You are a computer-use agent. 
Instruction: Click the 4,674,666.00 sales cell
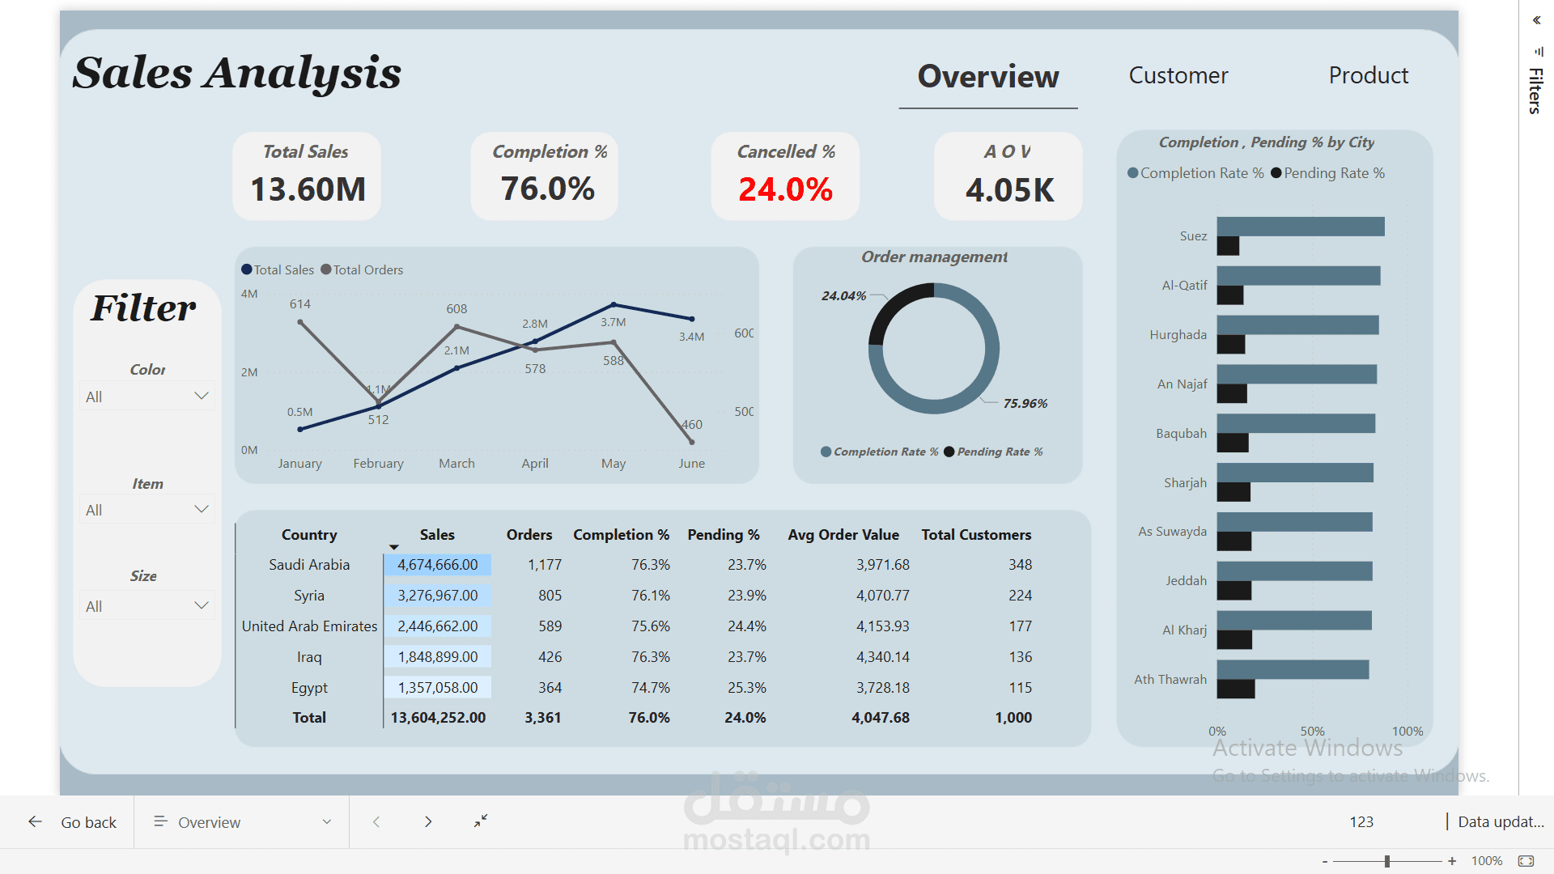pos(438,565)
